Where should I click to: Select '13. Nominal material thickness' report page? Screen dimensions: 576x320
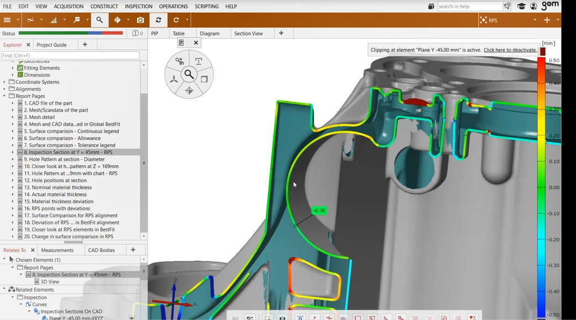59,187
